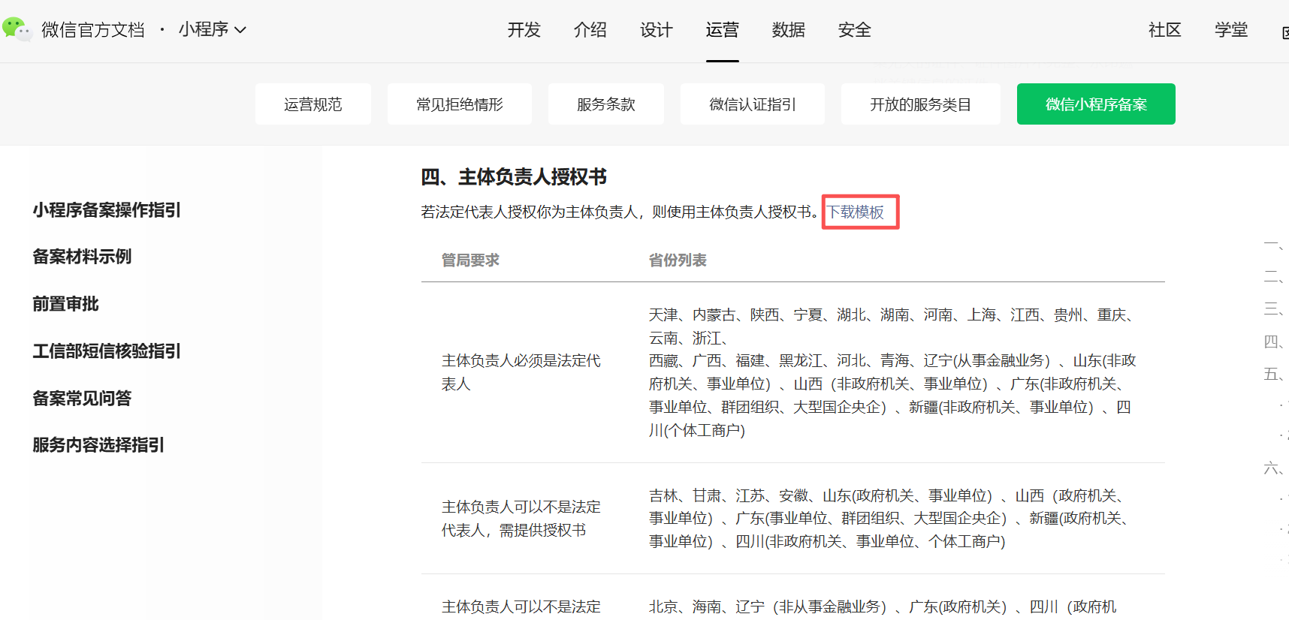The image size is (1289, 620).
Task: Go to the 设计 navigation item
Action: [656, 30]
